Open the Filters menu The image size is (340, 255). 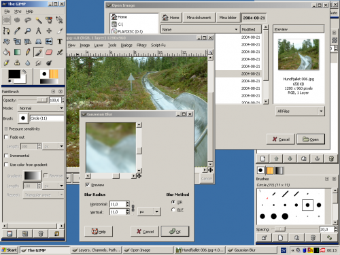click(141, 45)
